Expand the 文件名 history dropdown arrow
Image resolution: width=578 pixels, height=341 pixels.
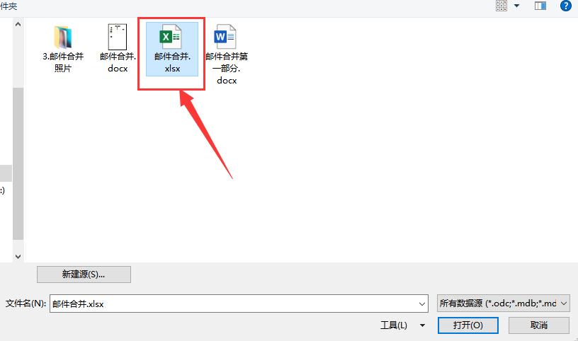point(422,304)
